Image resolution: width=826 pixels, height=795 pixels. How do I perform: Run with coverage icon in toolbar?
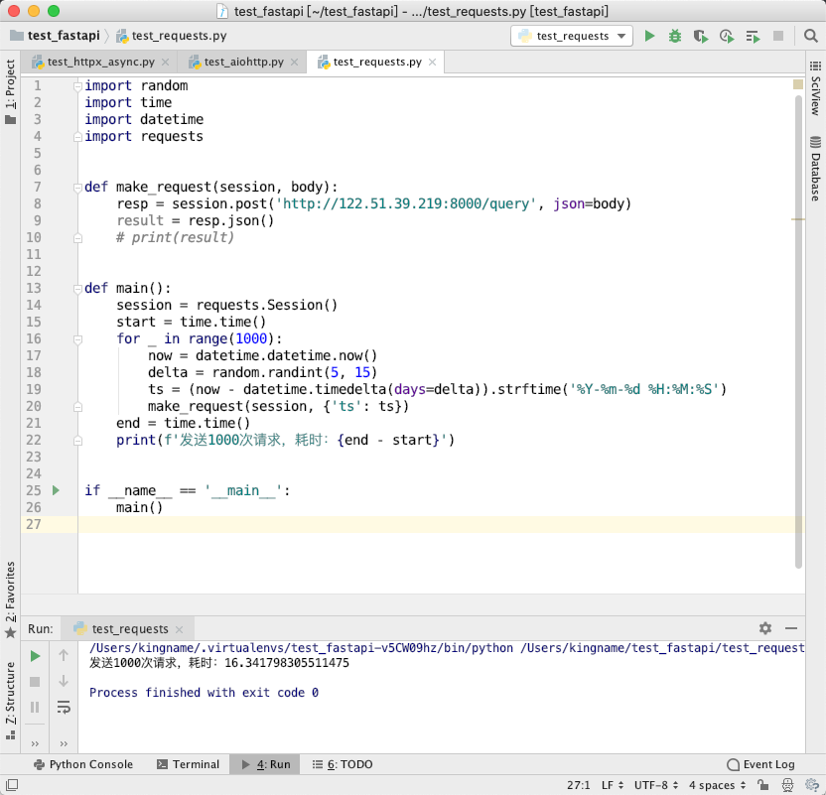pyautogui.click(x=701, y=36)
